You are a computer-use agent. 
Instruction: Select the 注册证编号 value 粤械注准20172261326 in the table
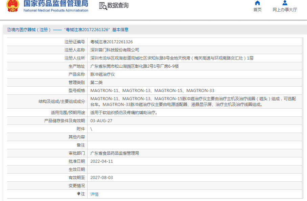click(112, 42)
